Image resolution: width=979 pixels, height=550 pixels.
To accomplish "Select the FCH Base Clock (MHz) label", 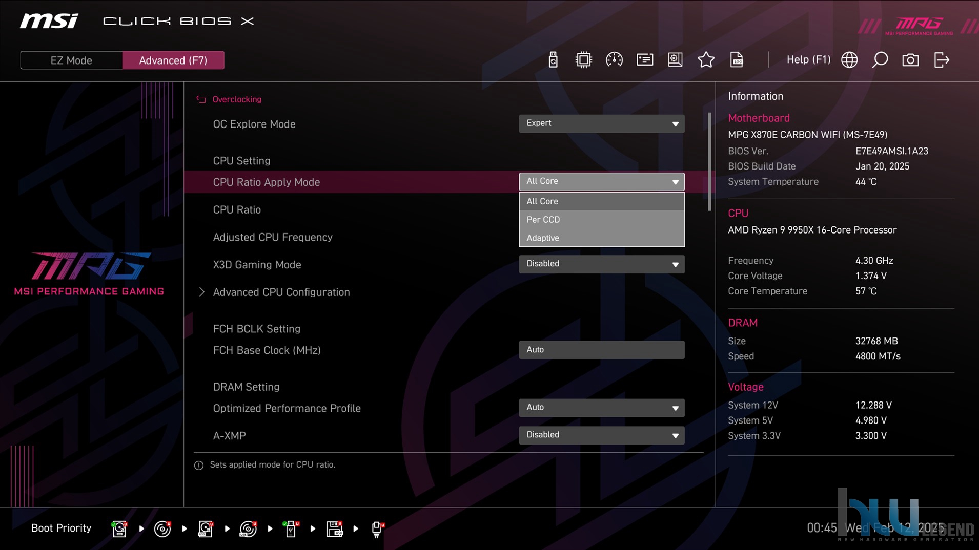I will coord(267,350).
